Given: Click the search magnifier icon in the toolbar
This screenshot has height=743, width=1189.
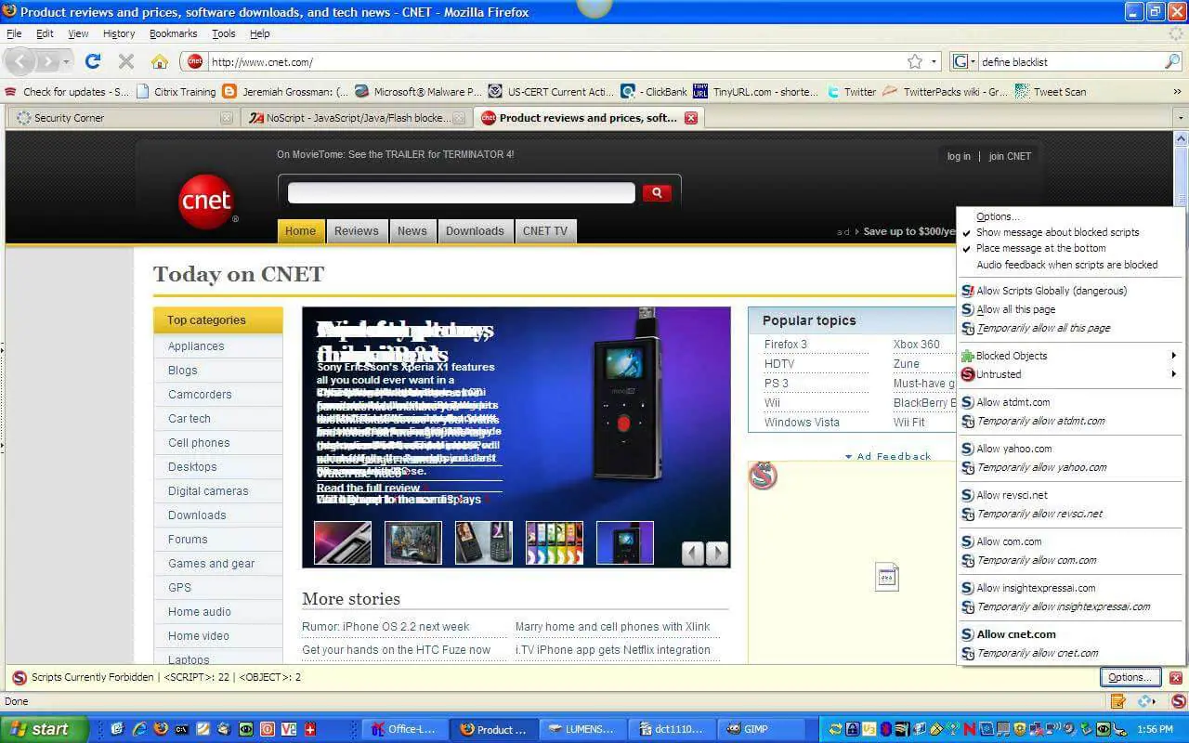Looking at the screenshot, I should coord(1172,61).
